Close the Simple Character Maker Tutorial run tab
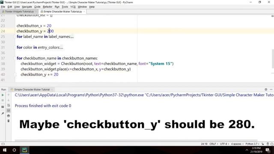The height and width of the screenshot is (154, 274). click(x=52, y=89)
